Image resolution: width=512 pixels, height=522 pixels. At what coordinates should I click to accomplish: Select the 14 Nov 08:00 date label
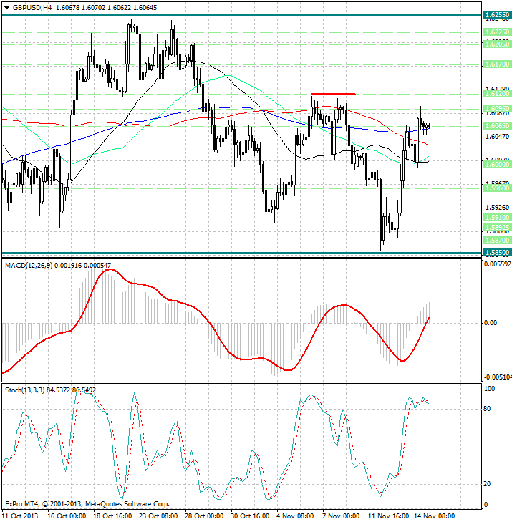pos(434,516)
